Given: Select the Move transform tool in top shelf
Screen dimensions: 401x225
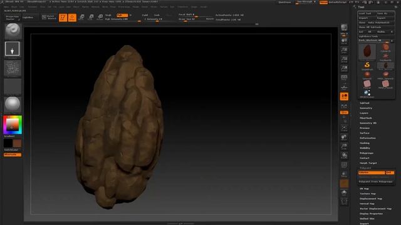Looking at the screenshot, I should (81, 17).
